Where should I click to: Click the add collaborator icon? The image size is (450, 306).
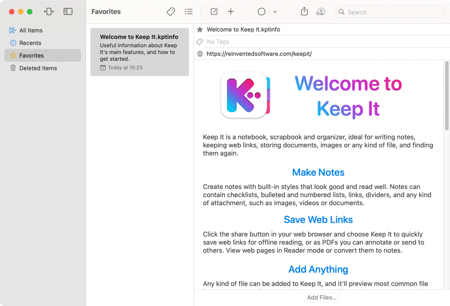[321, 12]
